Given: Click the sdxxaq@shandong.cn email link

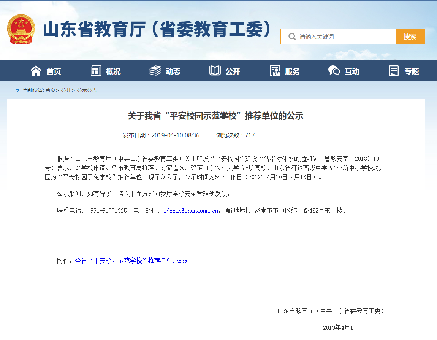Looking at the screenshot, I should [x=191, y=211].
